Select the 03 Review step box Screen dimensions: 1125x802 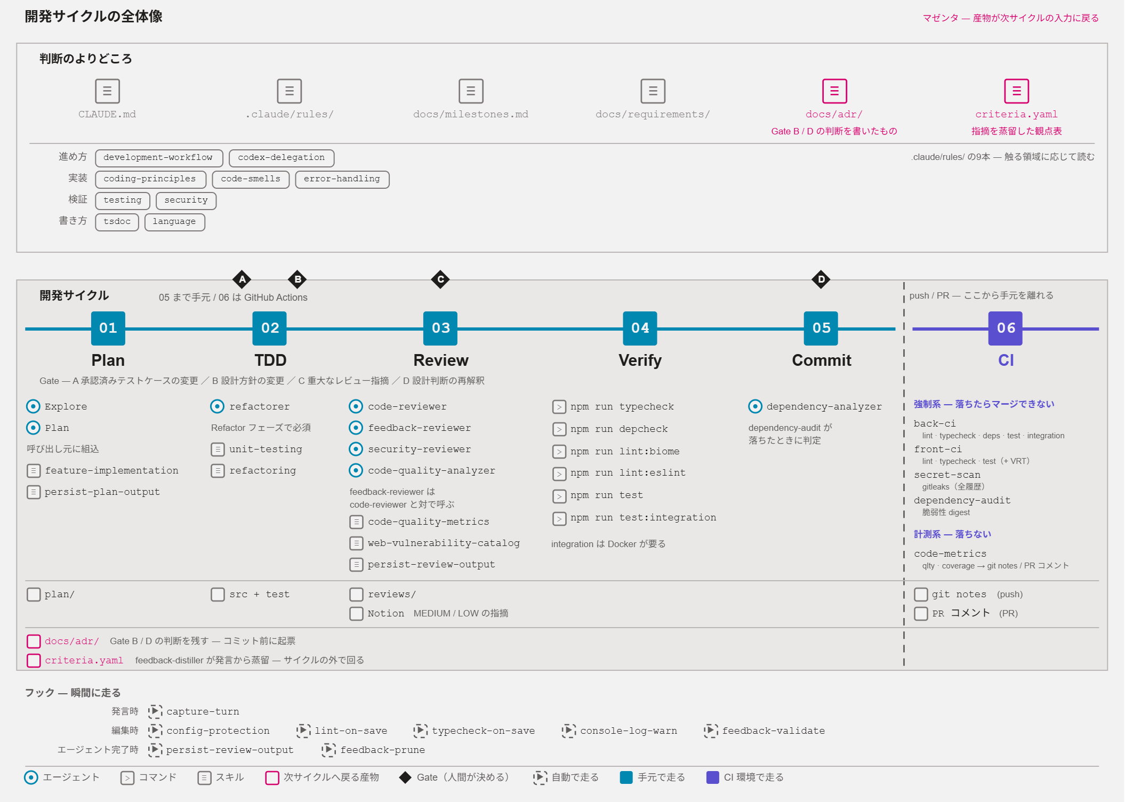coord(440,328)
